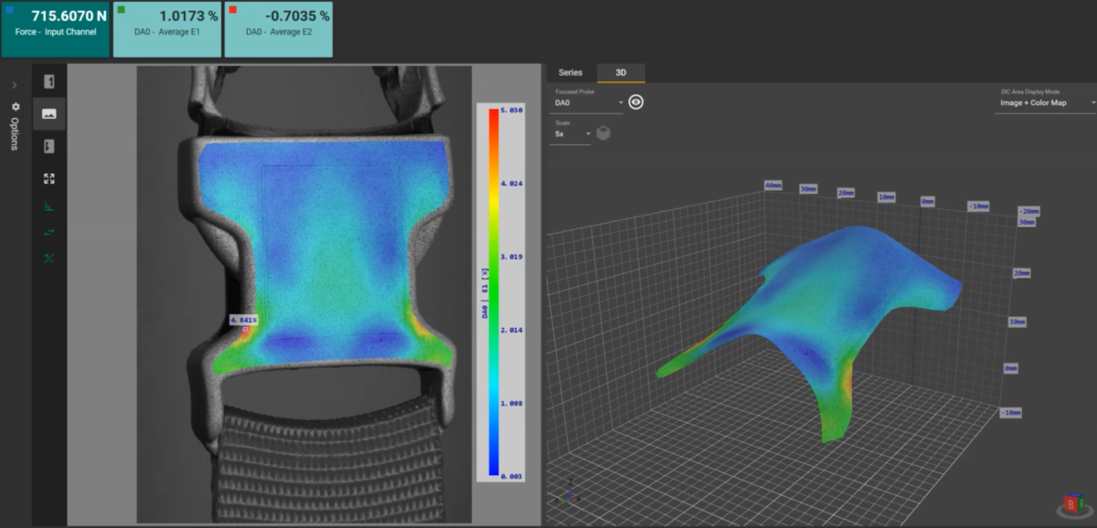
Task: Click the vertical split view icon at sidebar top
Action: pyautogui.click(x=49, y=82)
